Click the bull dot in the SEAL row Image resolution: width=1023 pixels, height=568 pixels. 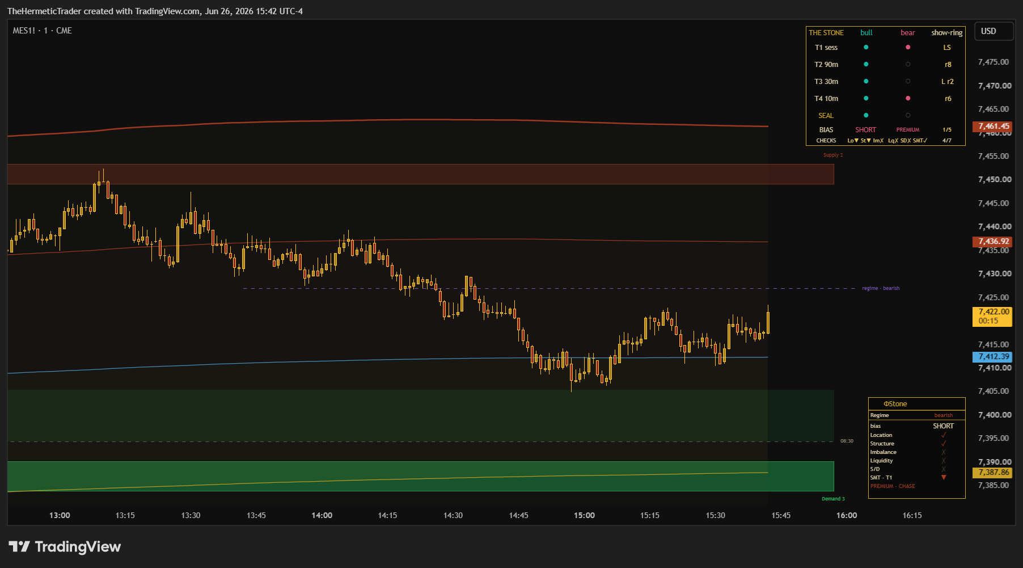[x=866, y=115]
